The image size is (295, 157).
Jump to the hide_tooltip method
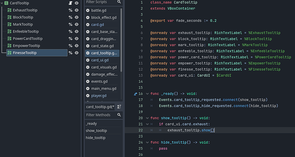(96, 138)
